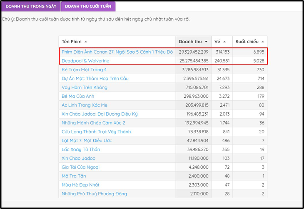Viewport: 304px width, 209px height.
Task: Open Những Phù Thuỷ Phương Đông link
Action: point(94,194)
